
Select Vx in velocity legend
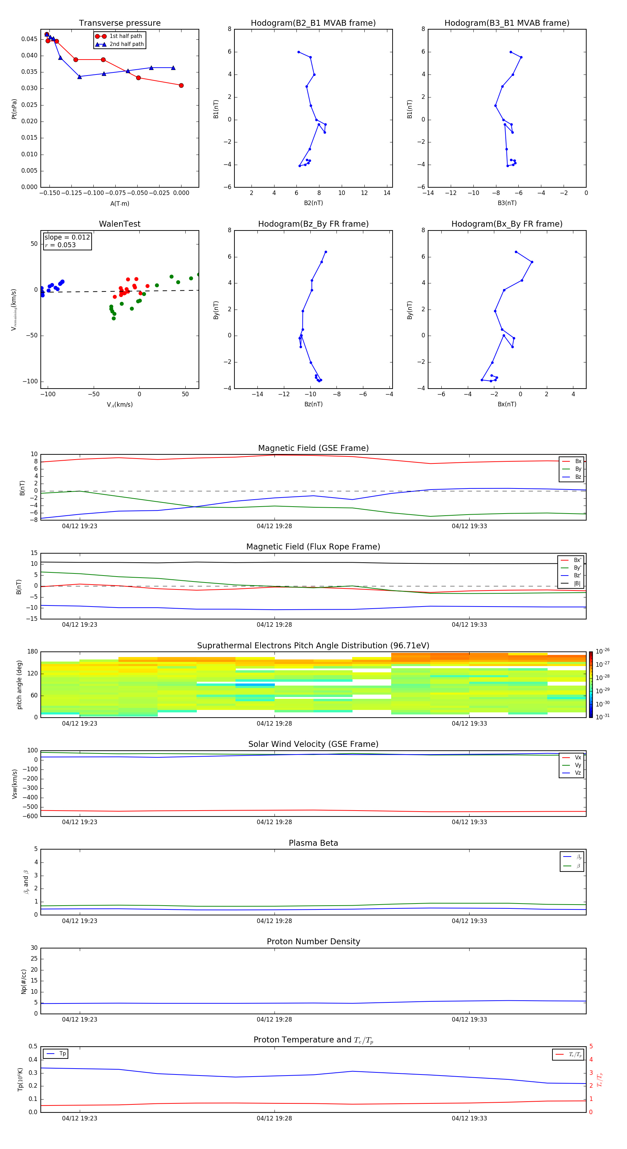[572, 757]
